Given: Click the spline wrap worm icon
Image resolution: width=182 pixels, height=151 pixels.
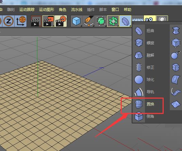Looking at the screenshot, I should (x=176, y=92).
